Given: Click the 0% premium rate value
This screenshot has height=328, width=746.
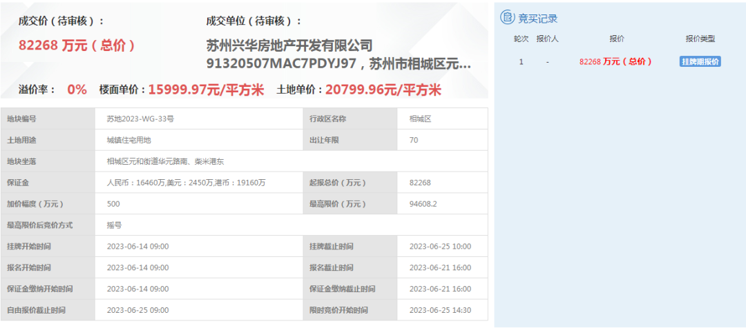Looking at the screenshot, I should coord(77,90).
